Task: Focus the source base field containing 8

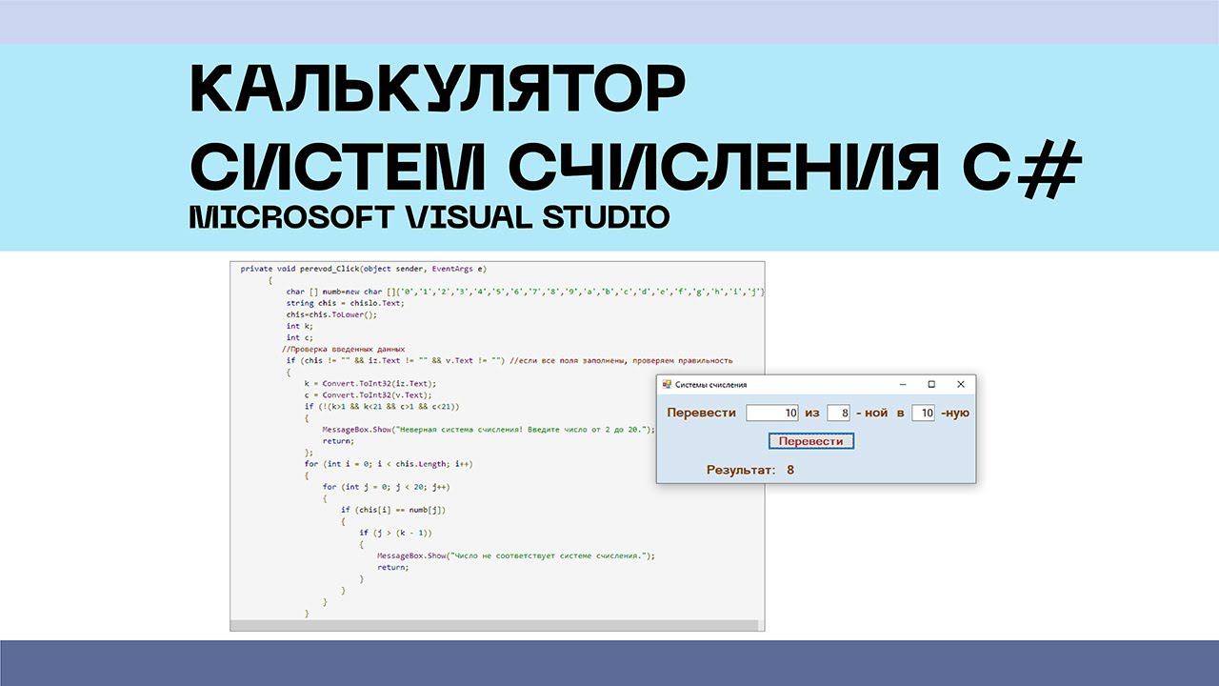Action: coord(838,414)
